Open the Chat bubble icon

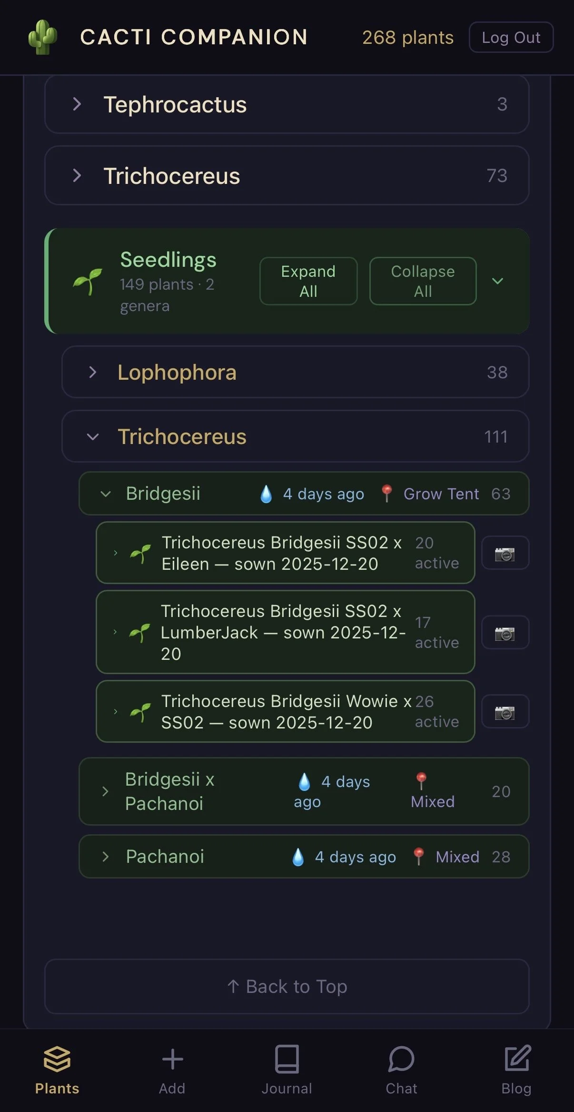click(401, 1059)
